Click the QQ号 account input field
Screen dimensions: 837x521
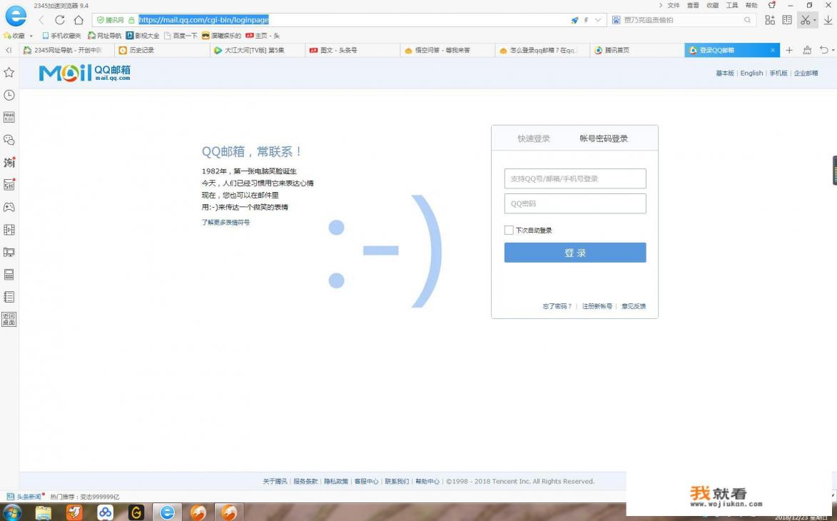click(x=574, y=178)
